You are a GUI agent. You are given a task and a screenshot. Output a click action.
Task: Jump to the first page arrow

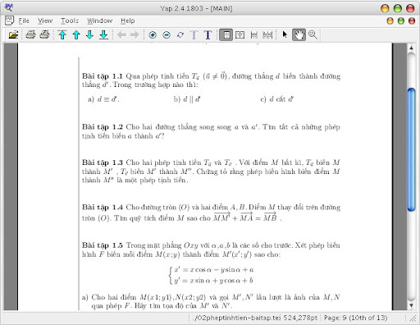click(62, 35)
